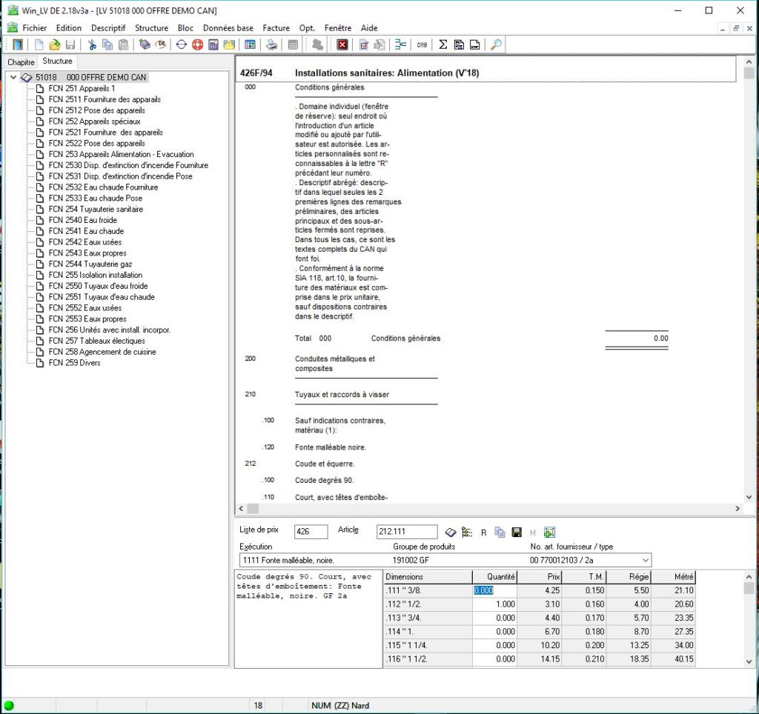The height and width of the screenshot is (714, 759).
Task: Select FCN 259 Divers
Action: coord(75,363)
